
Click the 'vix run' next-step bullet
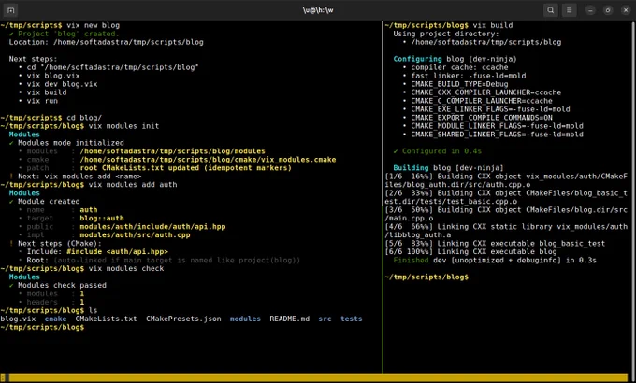point(42,101)
